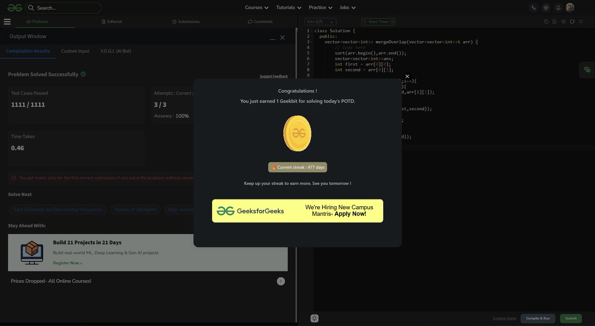
Task: Expand the Jobs dropdown menu
Action: [348, 7]
